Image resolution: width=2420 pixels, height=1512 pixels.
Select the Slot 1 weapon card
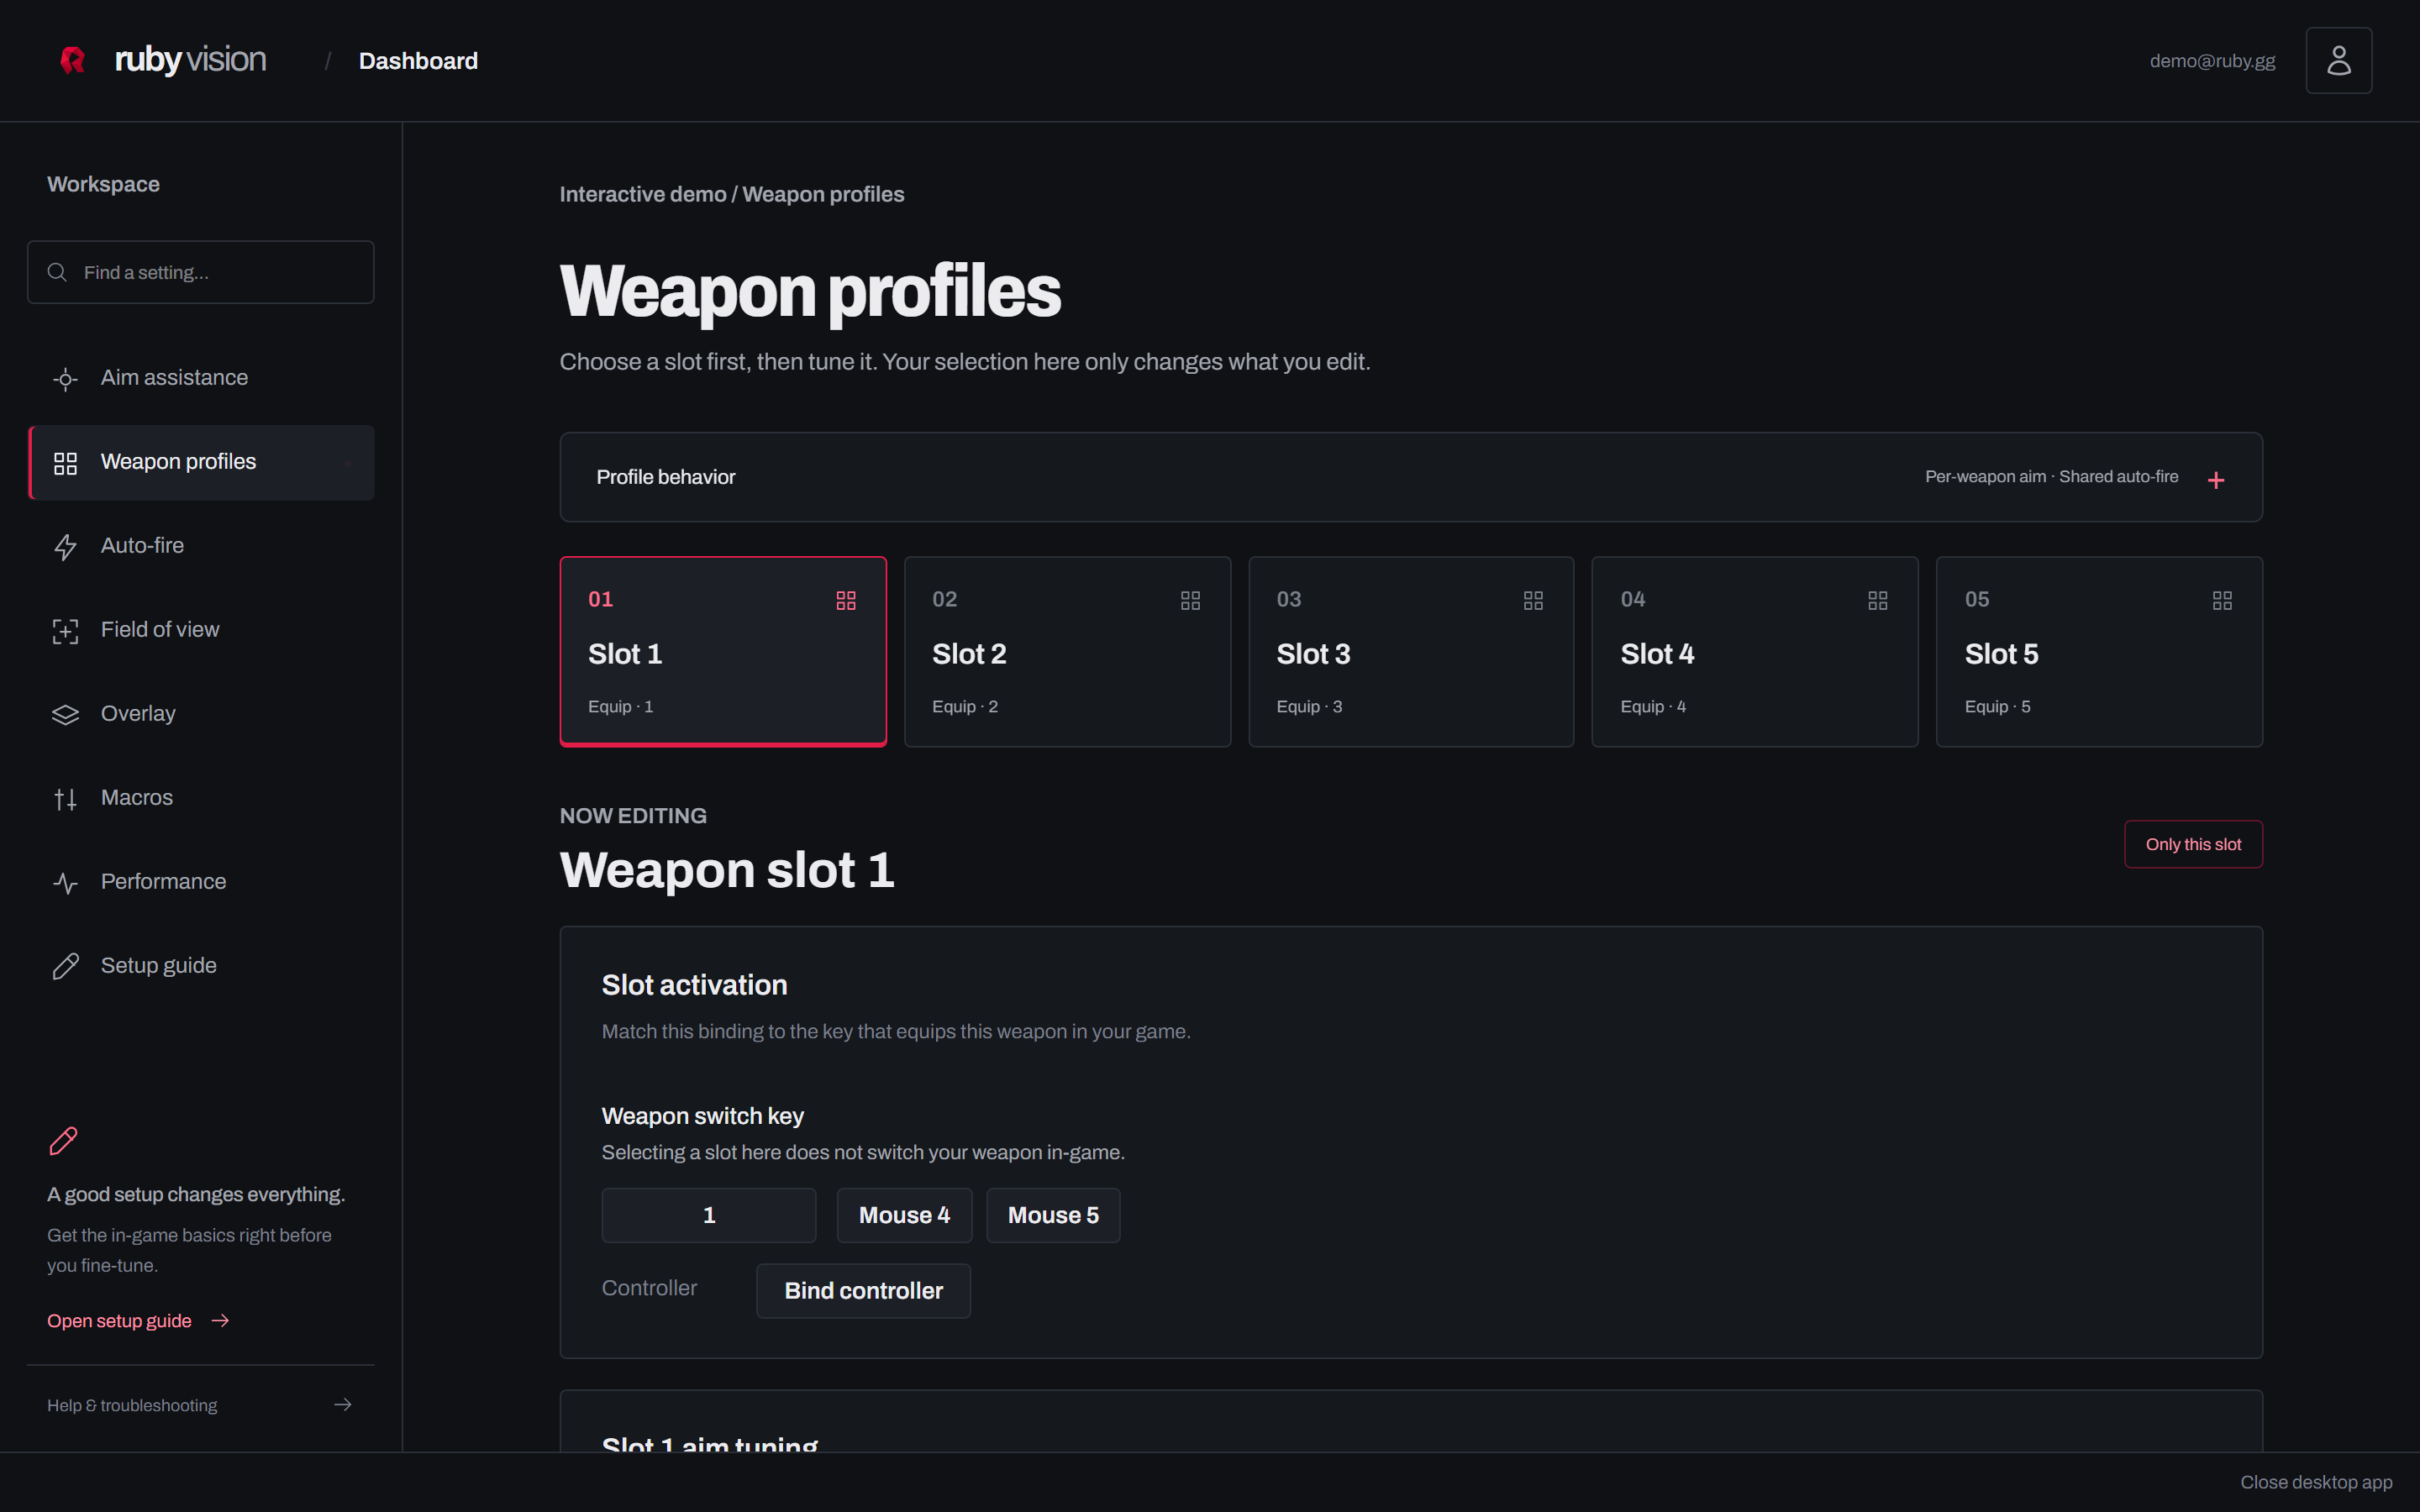[723, 652]
